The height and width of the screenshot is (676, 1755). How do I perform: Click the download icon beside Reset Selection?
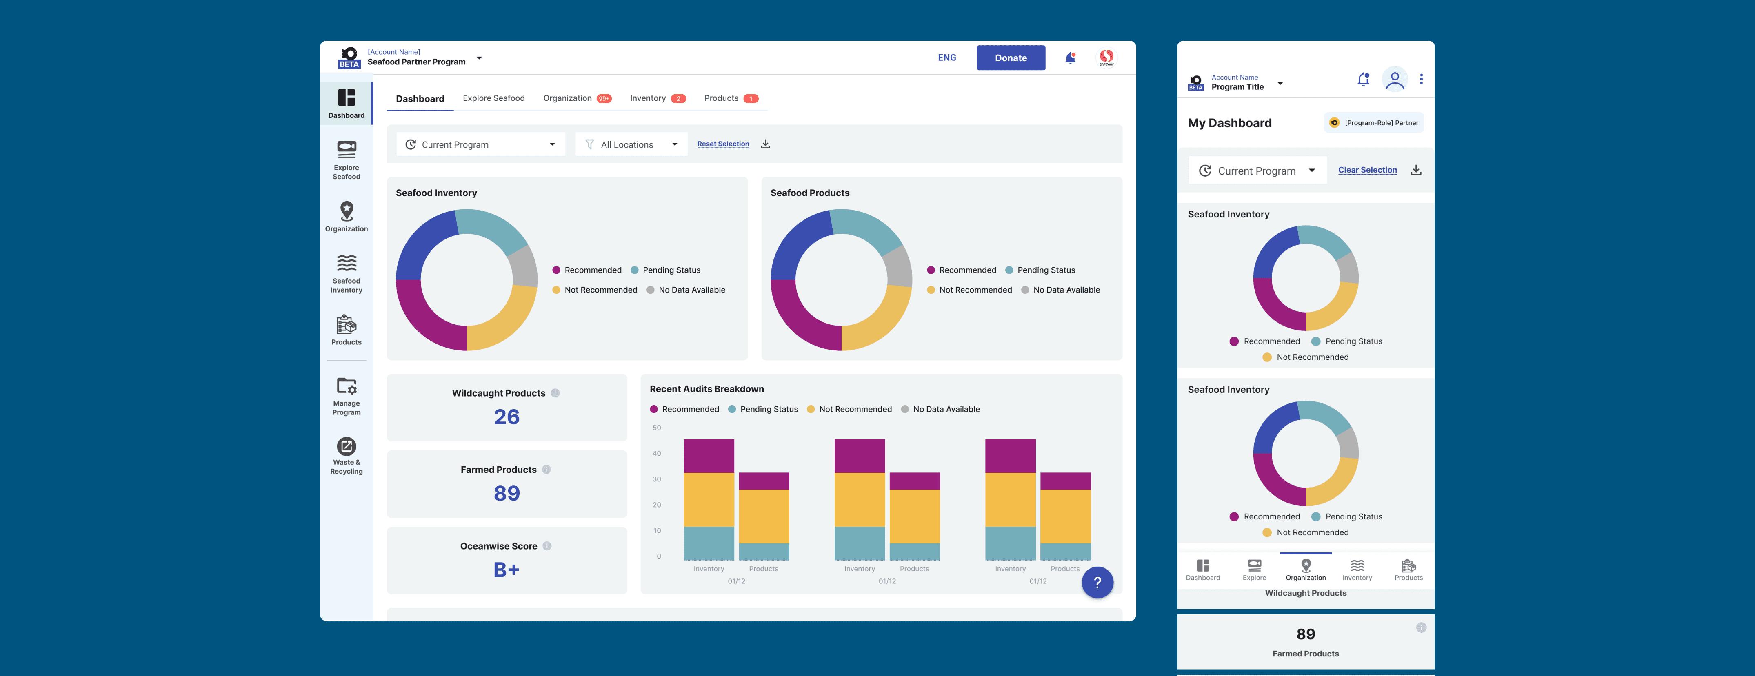pyautogui.click(x=765, y=144)
